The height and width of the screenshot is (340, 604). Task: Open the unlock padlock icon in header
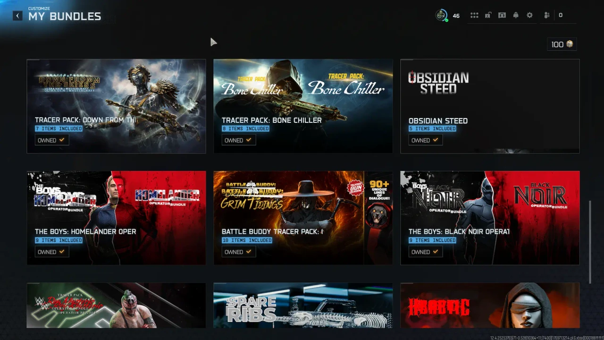tap(488, 15)
